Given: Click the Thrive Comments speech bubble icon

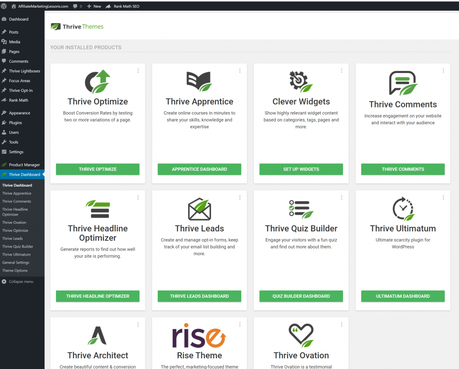Looking at the screenshot, I should [403, 83].
